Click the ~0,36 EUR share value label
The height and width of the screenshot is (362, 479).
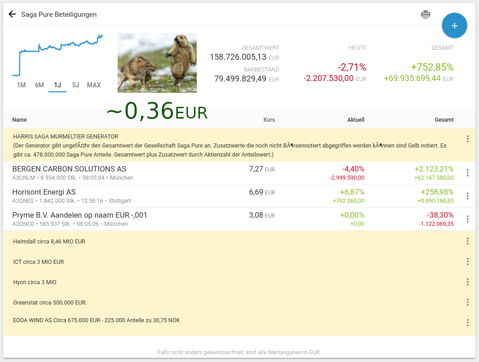pyautogui.click(x=157, y=110)
